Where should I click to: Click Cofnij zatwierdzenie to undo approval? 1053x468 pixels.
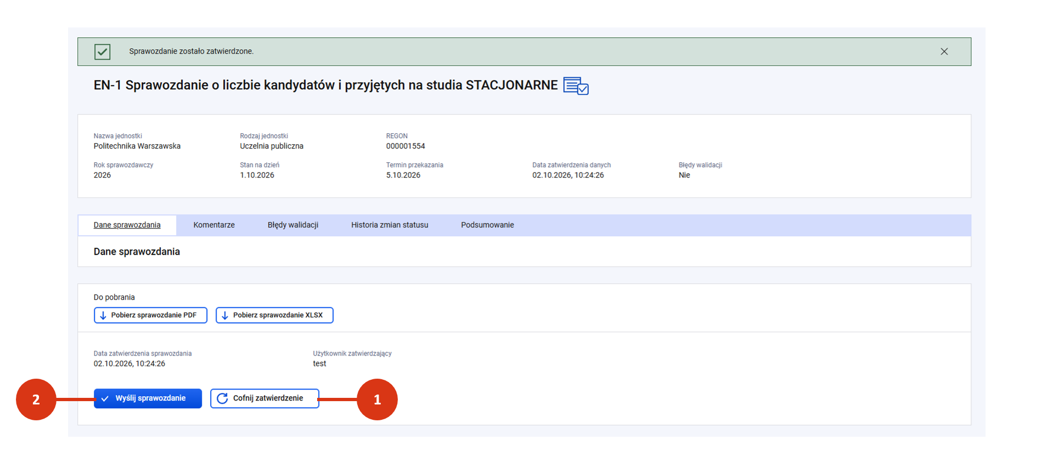tap(264, 398)
